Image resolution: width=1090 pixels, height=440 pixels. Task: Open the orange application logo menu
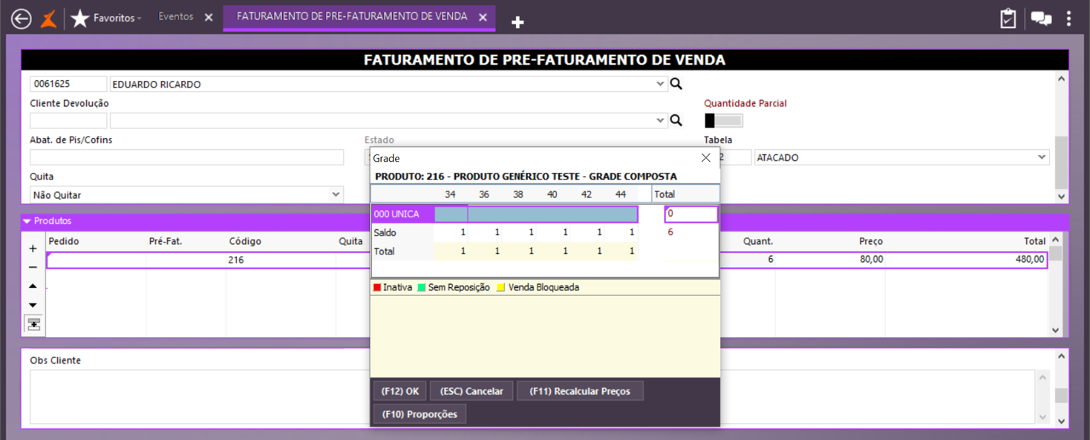pos(49,19)
